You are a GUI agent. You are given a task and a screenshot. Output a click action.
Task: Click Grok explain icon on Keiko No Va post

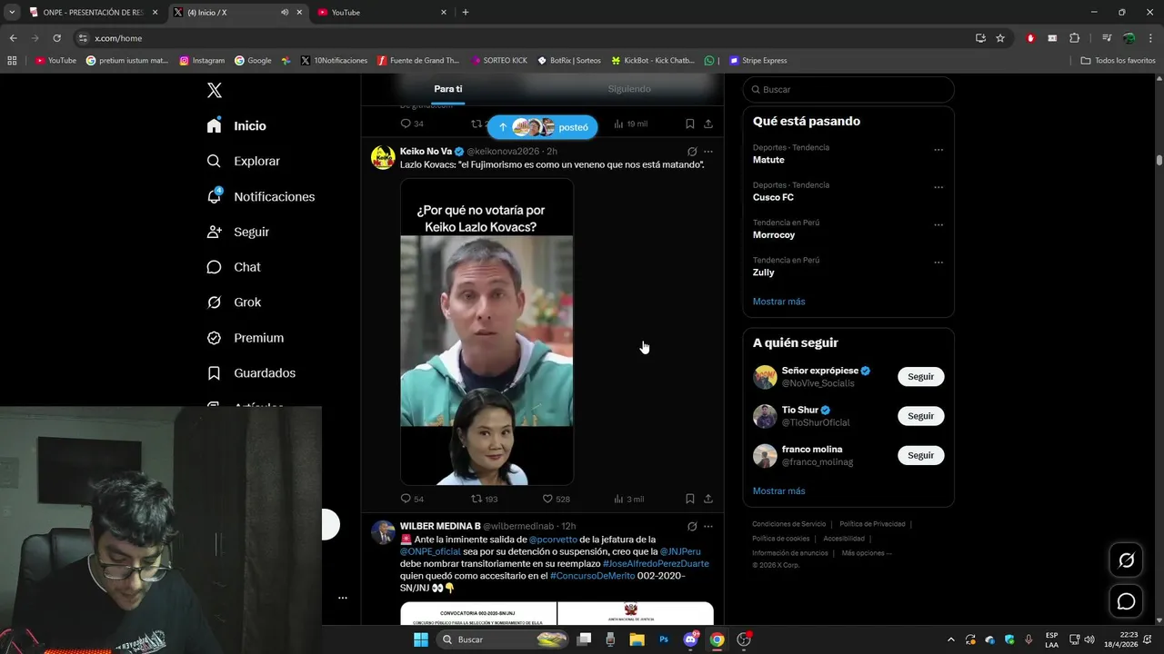[691, 152]
